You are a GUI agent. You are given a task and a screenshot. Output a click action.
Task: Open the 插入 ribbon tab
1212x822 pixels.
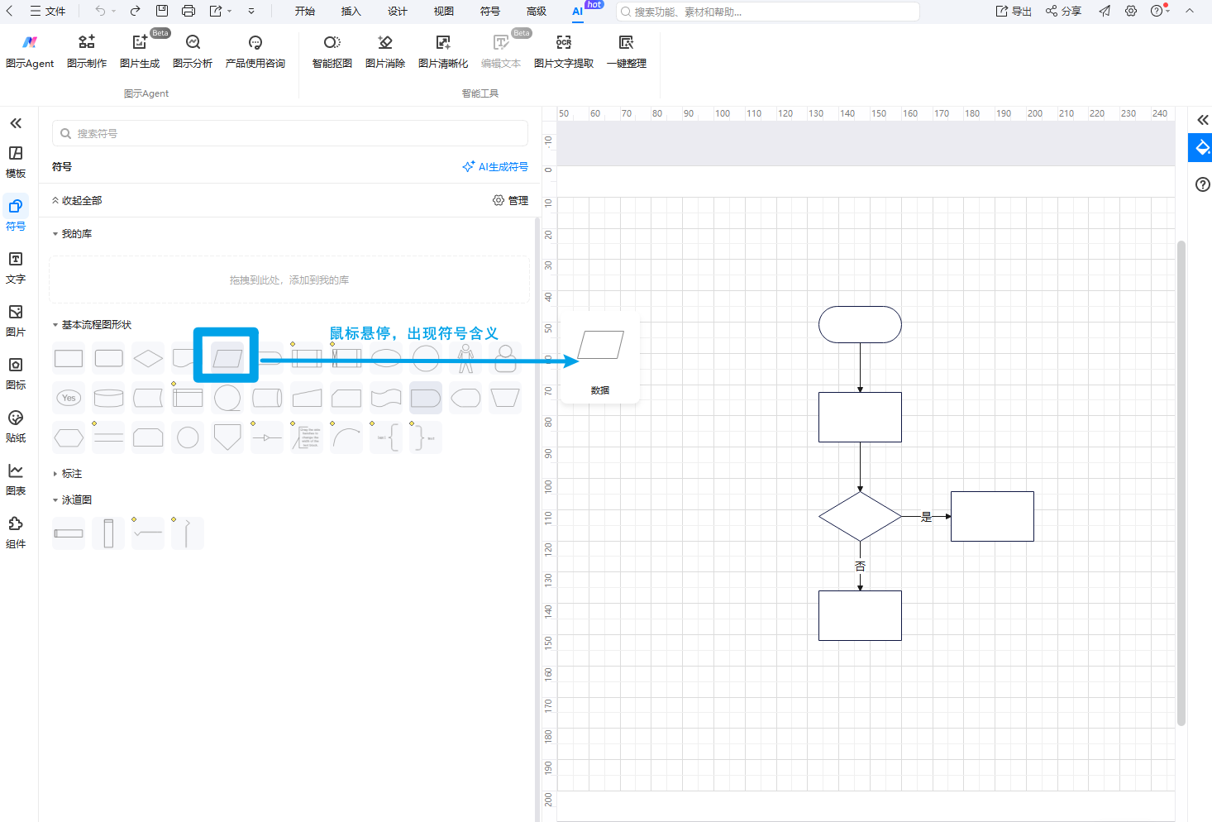tap(351, 12)
